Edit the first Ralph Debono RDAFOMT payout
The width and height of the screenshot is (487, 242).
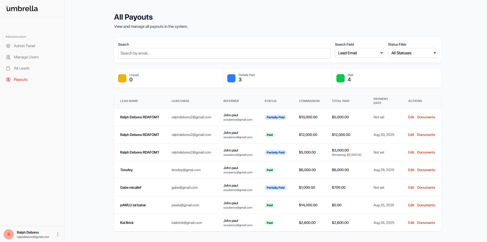pyautogui.click(x=411, y=117)
